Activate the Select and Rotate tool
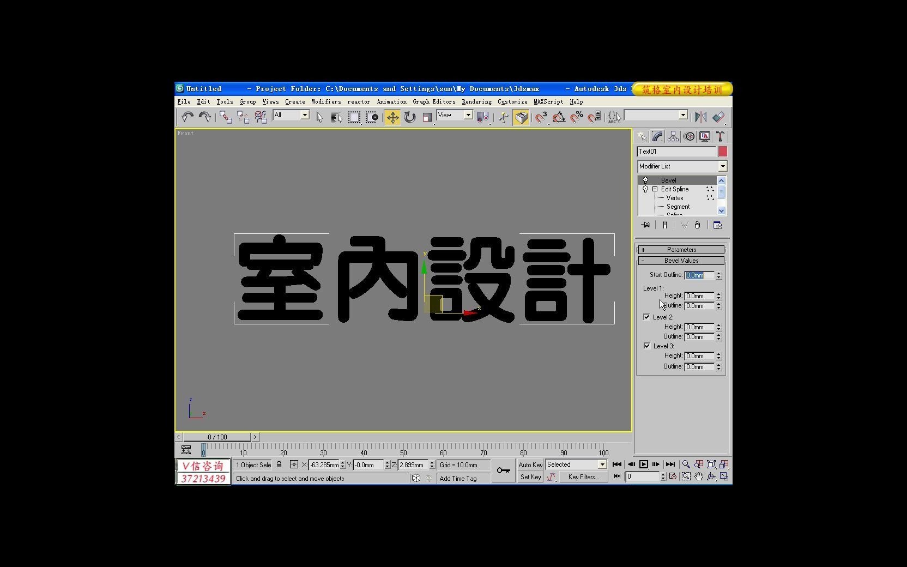 [x=409, y=117]
